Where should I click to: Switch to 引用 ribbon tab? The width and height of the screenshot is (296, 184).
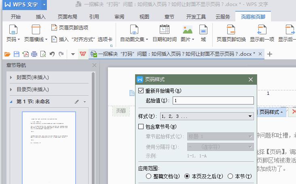pos(94,17)
